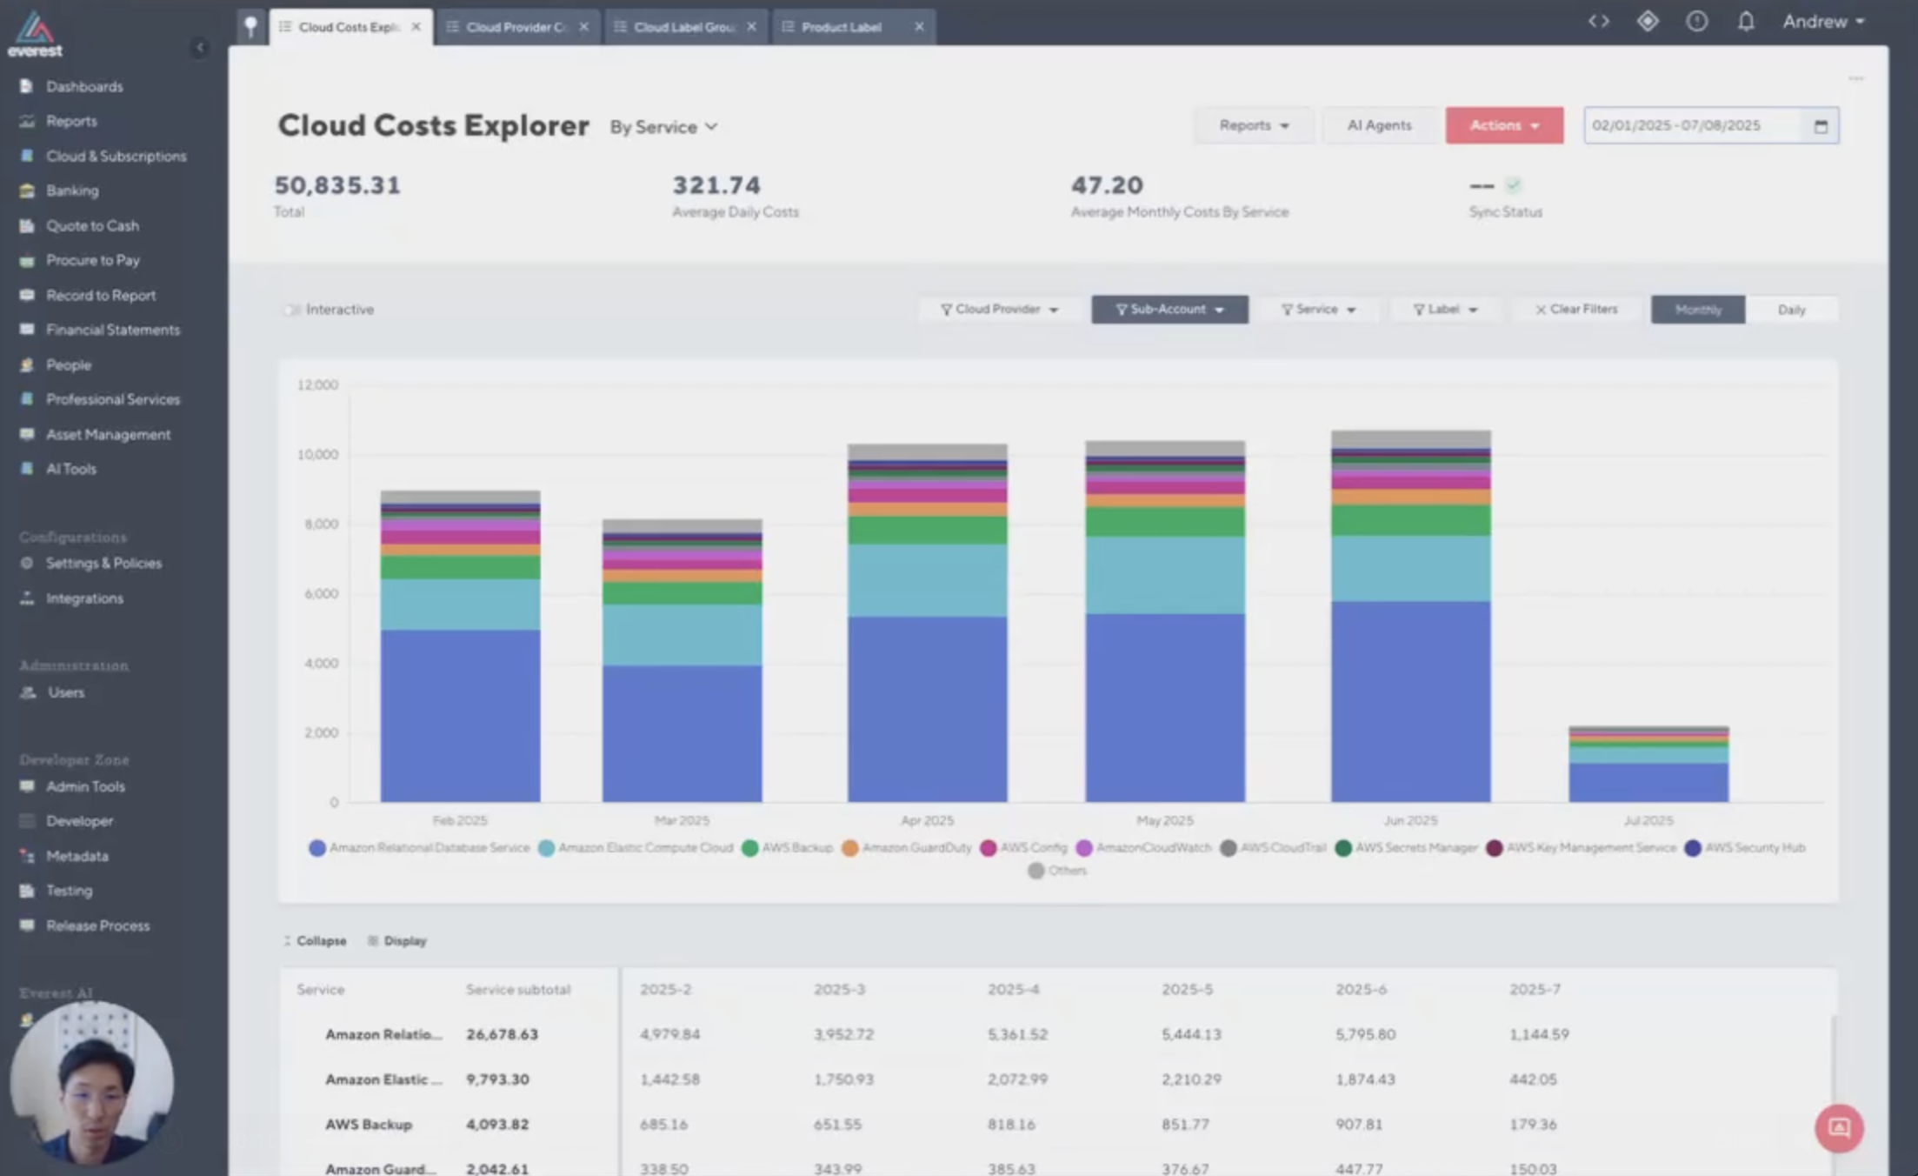Screen dimensions: 1918x1176
Task: Select the Banking sidebar icon
Action: pos(27,190)
